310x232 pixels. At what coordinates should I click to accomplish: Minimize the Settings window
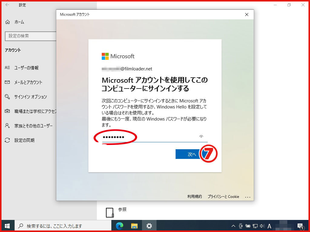click(275, 5)
